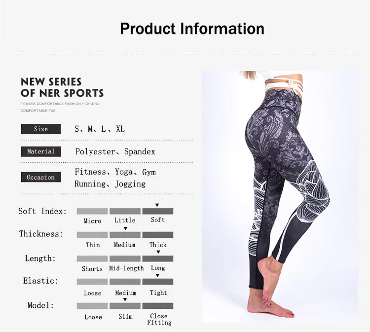The image size is (370, 332).
Task: Select the Thick thickness bar
Action: coord(158,234)
